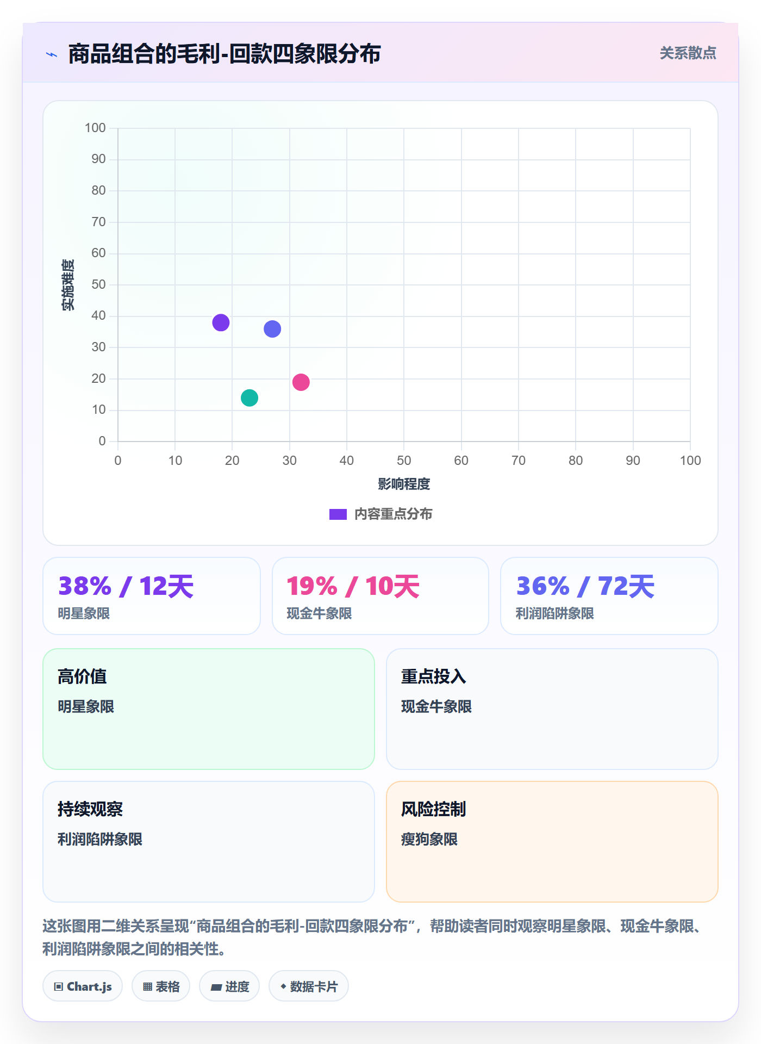Click the 影响程度 x-axis title

(404, 484)
